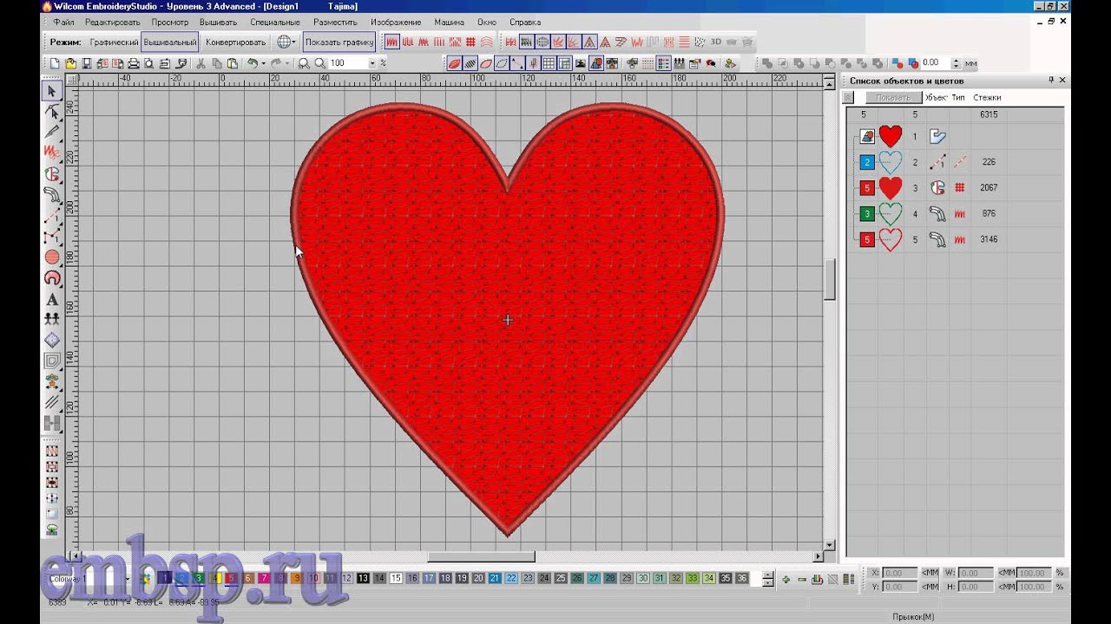Select object row 3 with 2067 stitches
This screenshot has width=1111, height=624.
point(955,187)
